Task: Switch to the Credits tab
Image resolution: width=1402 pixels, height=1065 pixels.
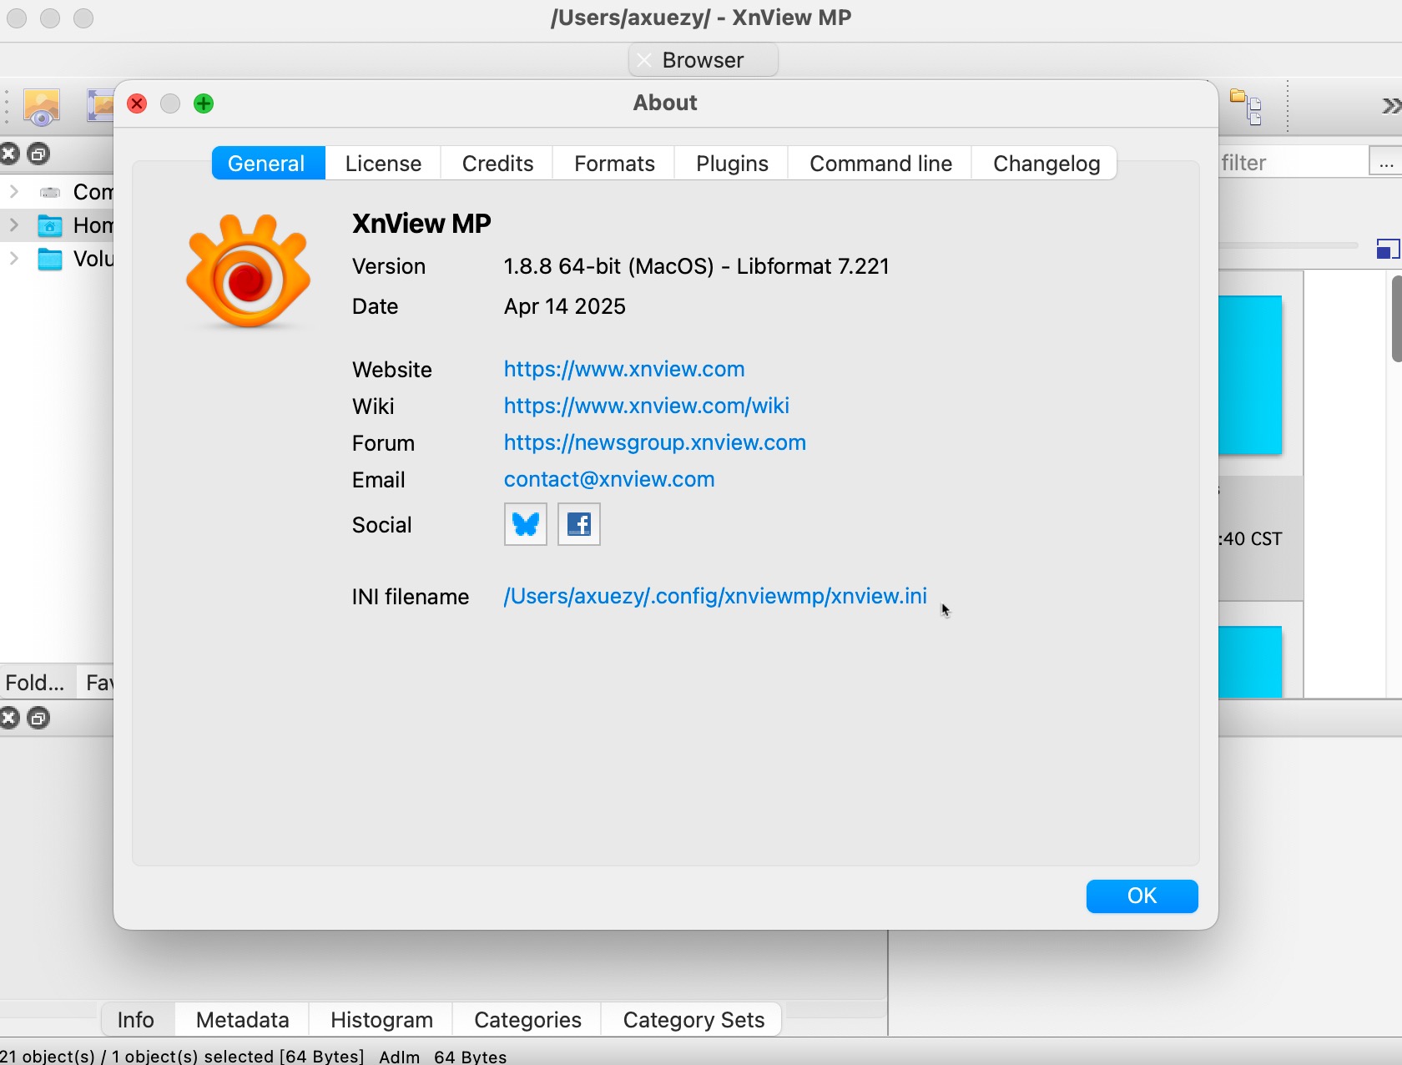Action: coord(497,164)
